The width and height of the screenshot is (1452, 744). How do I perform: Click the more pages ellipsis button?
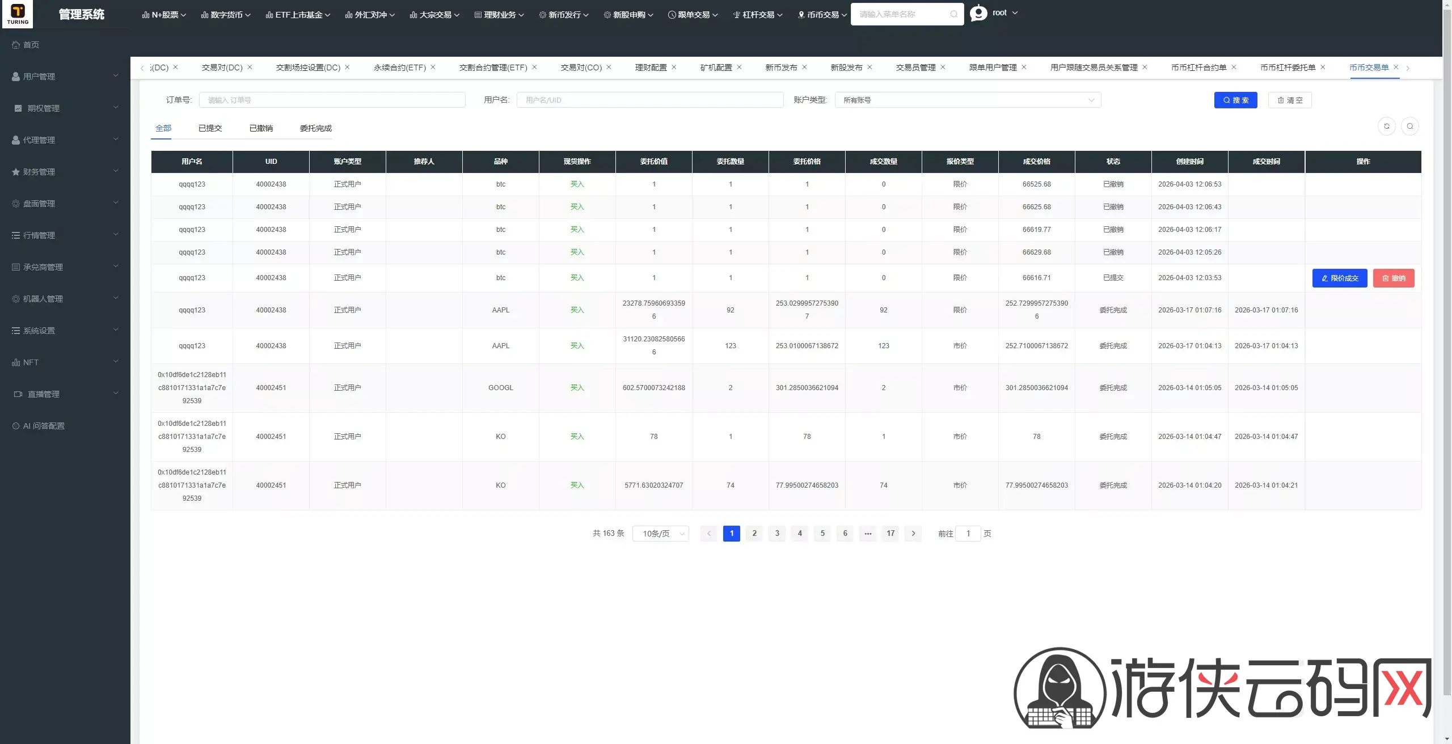868,534
